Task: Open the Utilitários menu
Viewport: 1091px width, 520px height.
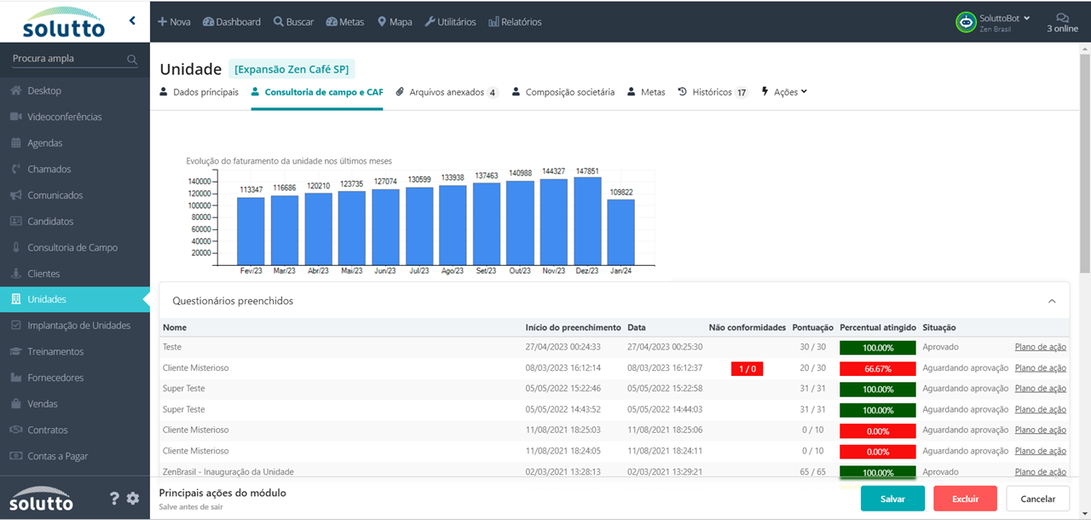Action: pyautogui.click(x=450, y=22)
